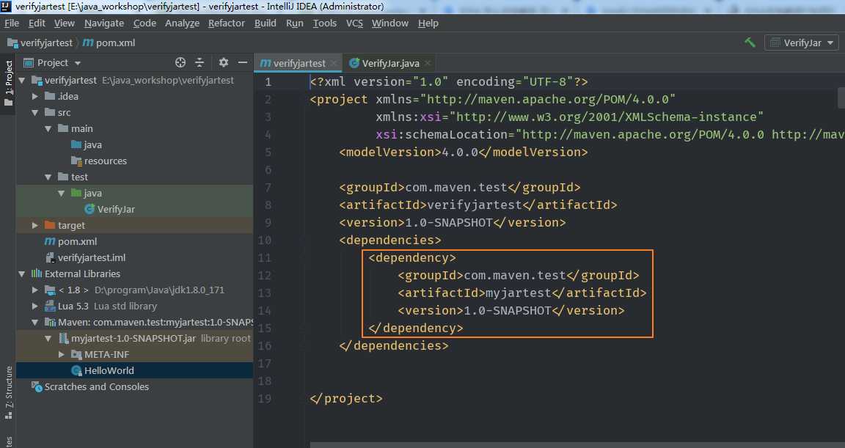845x448 pixels.
Task: Open the Navigate menu
Action: (104, 23)
